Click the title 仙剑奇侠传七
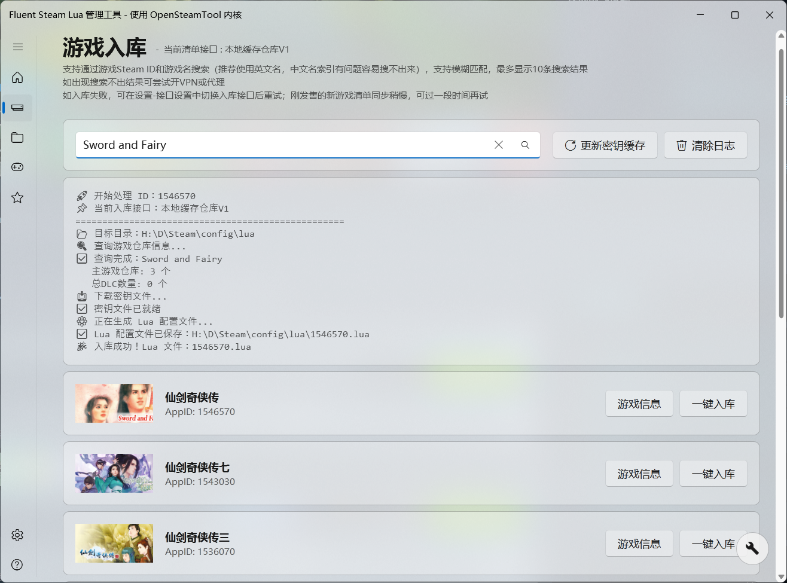 197,468
